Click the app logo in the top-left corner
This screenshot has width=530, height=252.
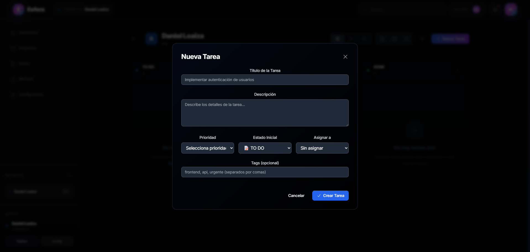point(18,9)
